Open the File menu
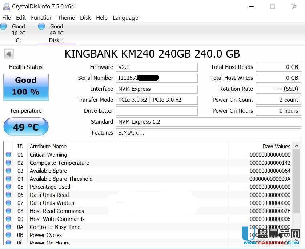The width and height of the screenshot is (305, 249). (x=7, y=17)
